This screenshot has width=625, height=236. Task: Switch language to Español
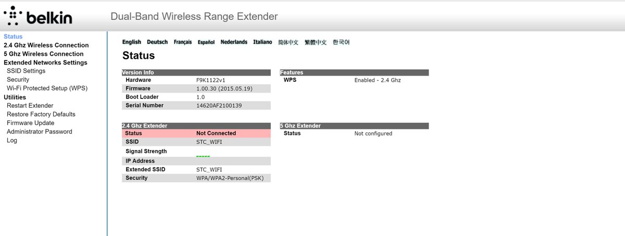pyautogui.click(x=206, y=42)
